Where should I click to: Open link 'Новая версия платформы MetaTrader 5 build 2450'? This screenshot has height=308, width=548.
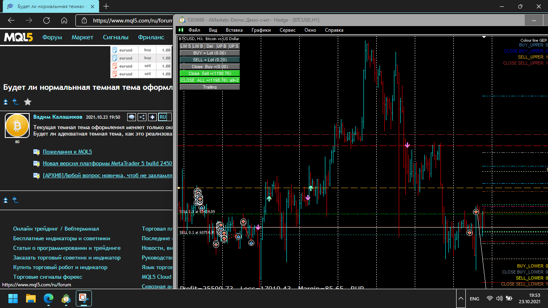coord(108,163)
